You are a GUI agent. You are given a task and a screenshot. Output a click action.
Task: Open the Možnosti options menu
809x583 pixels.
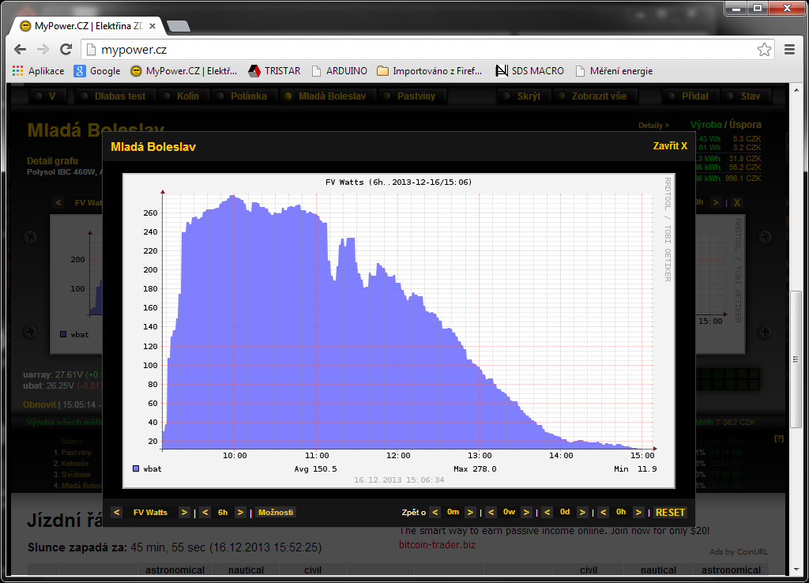(275, 512)
